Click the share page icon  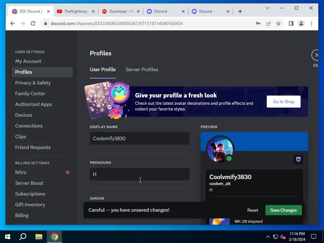[268, 23]
